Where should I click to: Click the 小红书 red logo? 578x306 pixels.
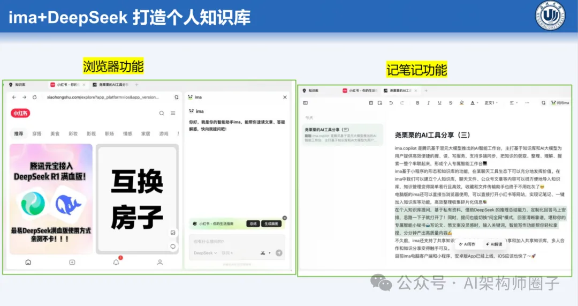point(20,113)
